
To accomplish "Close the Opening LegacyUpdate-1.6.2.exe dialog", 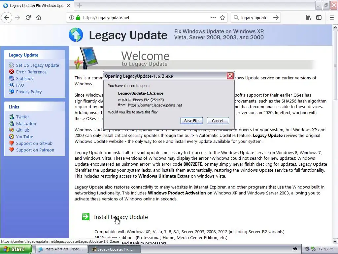I will pos(230,76).
